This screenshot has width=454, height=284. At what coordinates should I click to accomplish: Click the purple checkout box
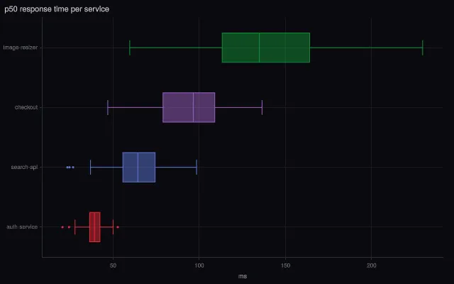coord(189,107)
